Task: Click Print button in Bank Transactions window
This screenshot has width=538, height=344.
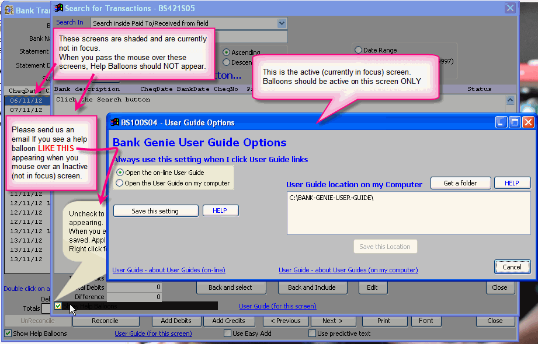Action: click(384, 321)
